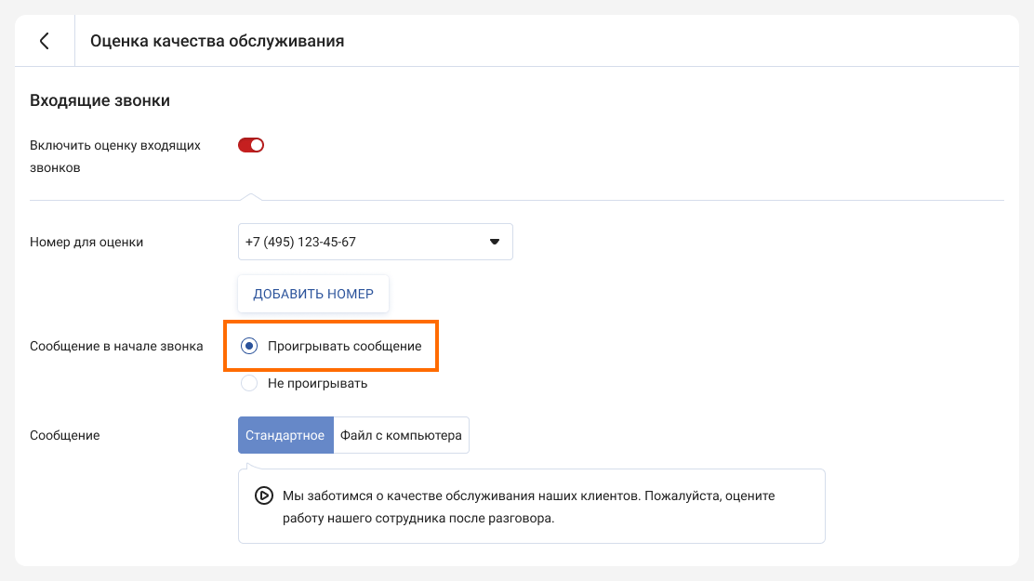Screen dimensions: 1034x581
Task: Click the 'Оценка качества обслуживания' page title
Action: coord(217,41)
